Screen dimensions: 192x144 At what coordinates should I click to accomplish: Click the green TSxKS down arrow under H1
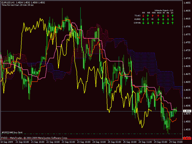coord(163,16)
